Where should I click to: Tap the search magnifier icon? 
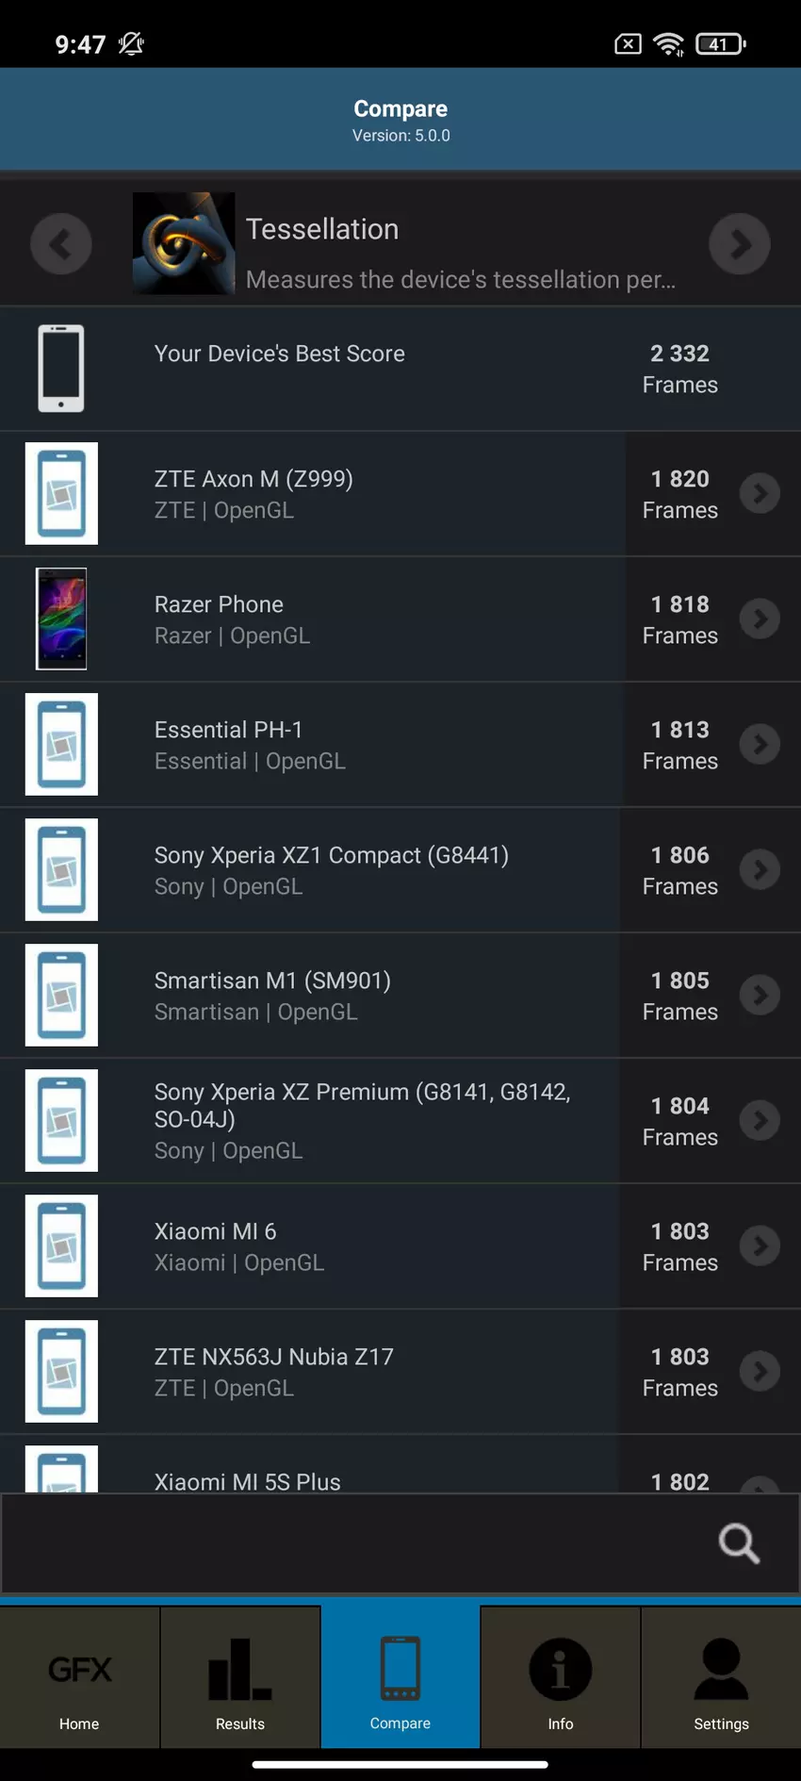[739, 1543]
